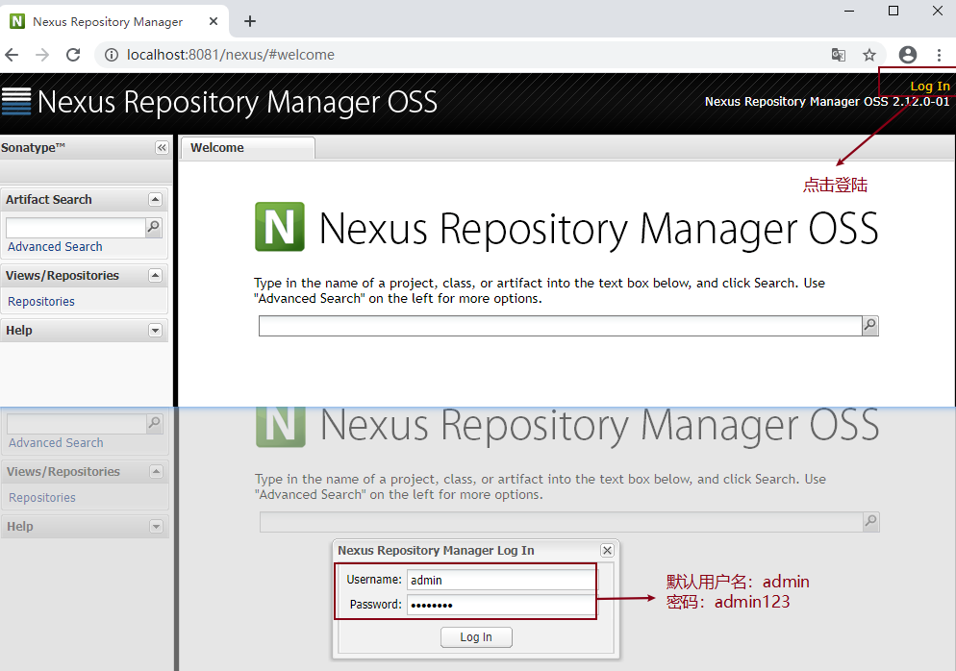This screenshot has height=671, width=956.
Task: Click dimmed welcome search magnifier in lower screenshot
Action: 871,522
